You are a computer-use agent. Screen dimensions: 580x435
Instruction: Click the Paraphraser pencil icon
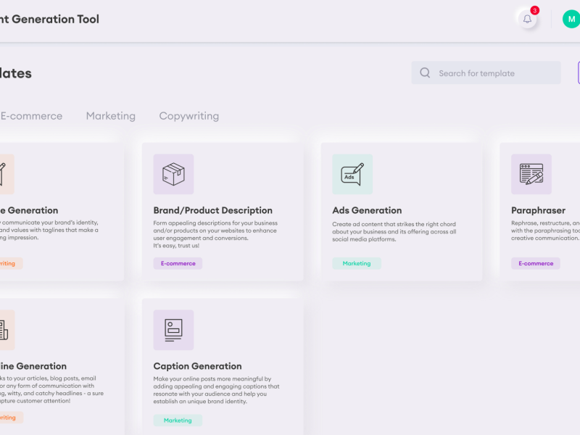click(531, 174)
